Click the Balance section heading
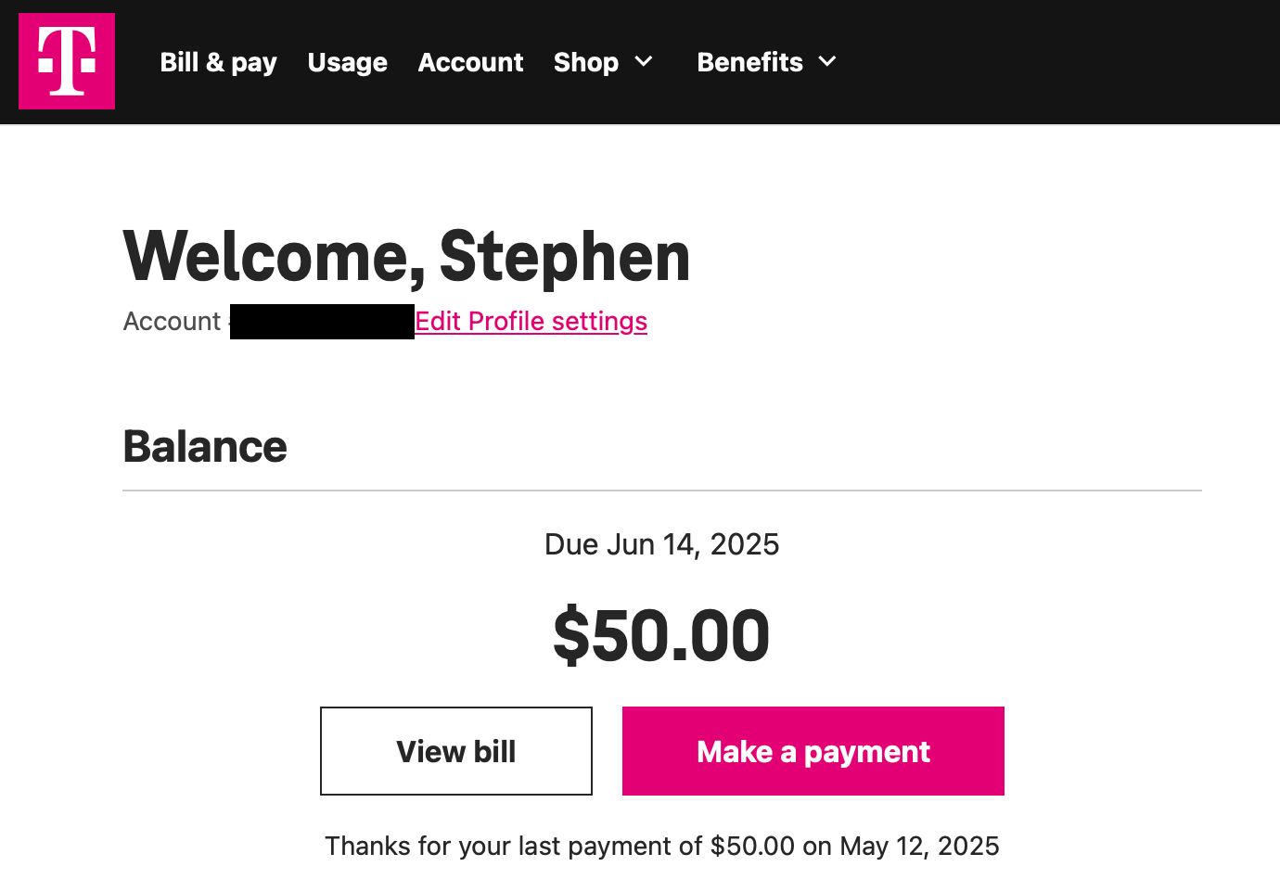 coord(205,446)
